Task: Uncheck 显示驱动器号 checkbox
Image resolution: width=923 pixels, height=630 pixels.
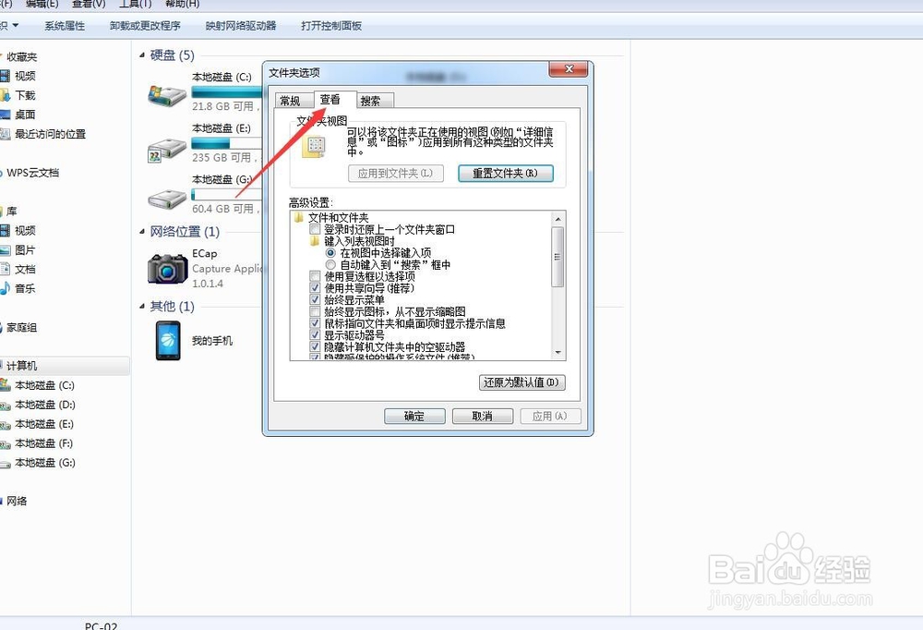Action: click(x=315, y=334)
